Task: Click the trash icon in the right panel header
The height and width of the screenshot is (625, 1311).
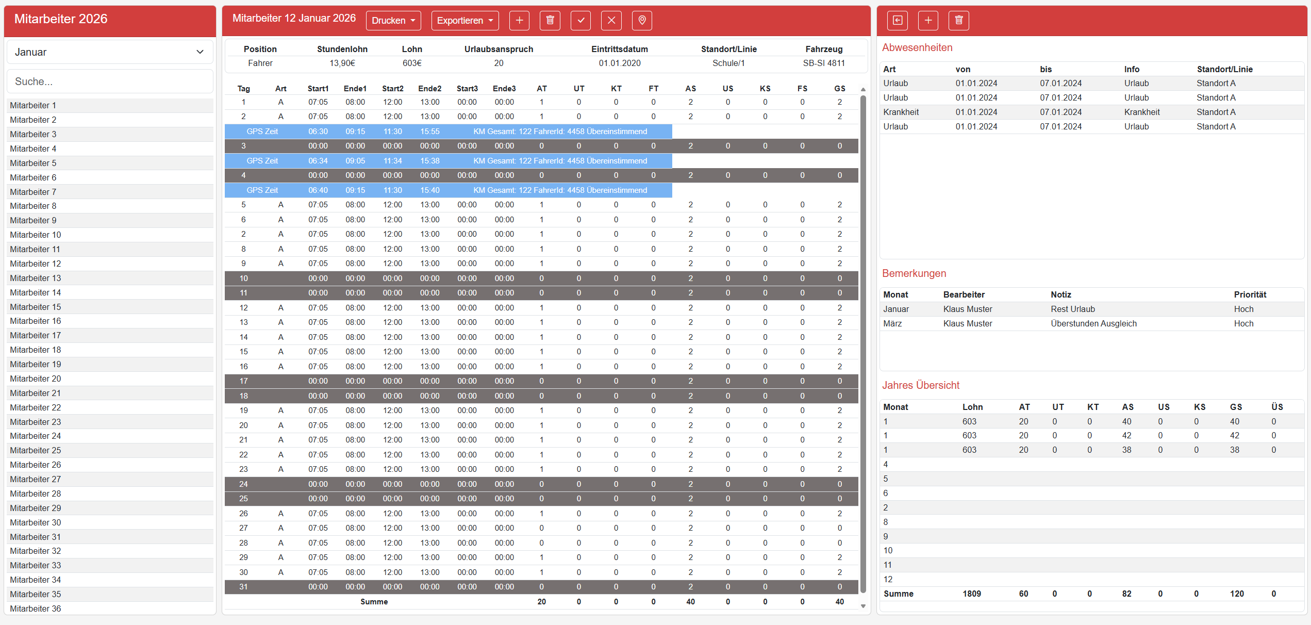Action: [x=959, y=20]
